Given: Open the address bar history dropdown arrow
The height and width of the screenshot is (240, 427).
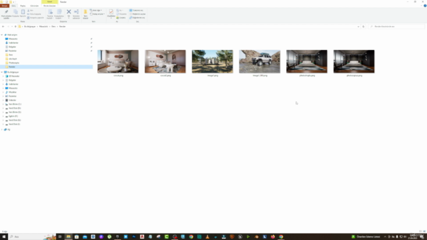Looking at the screenshot, I should point(358,27).
